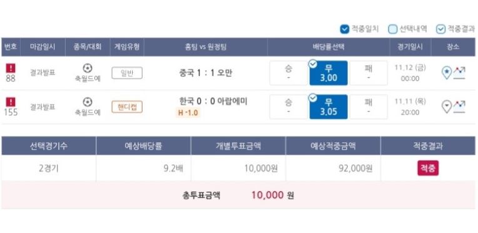The height and width of the screenshot is (233, 478).
Task: Select 무 3.00 odds for China vs Oman
Action: 328,73
